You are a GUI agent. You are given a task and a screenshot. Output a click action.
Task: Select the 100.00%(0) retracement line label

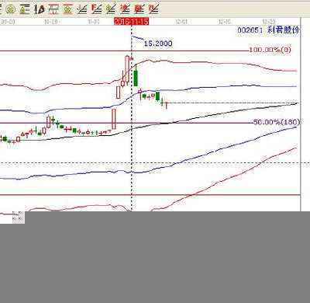tap(270, 50)
